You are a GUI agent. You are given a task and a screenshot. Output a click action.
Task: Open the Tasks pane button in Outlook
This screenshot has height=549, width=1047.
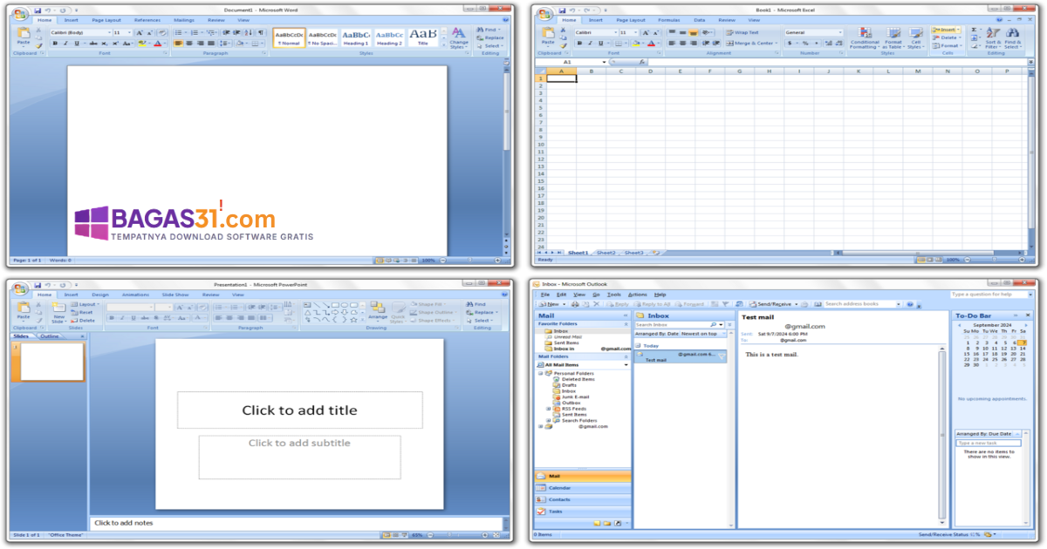(583, 512)
